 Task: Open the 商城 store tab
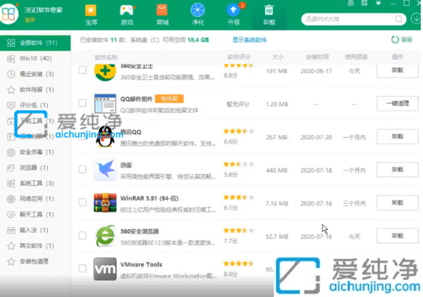pyautogui.click(x=162, y=15)
